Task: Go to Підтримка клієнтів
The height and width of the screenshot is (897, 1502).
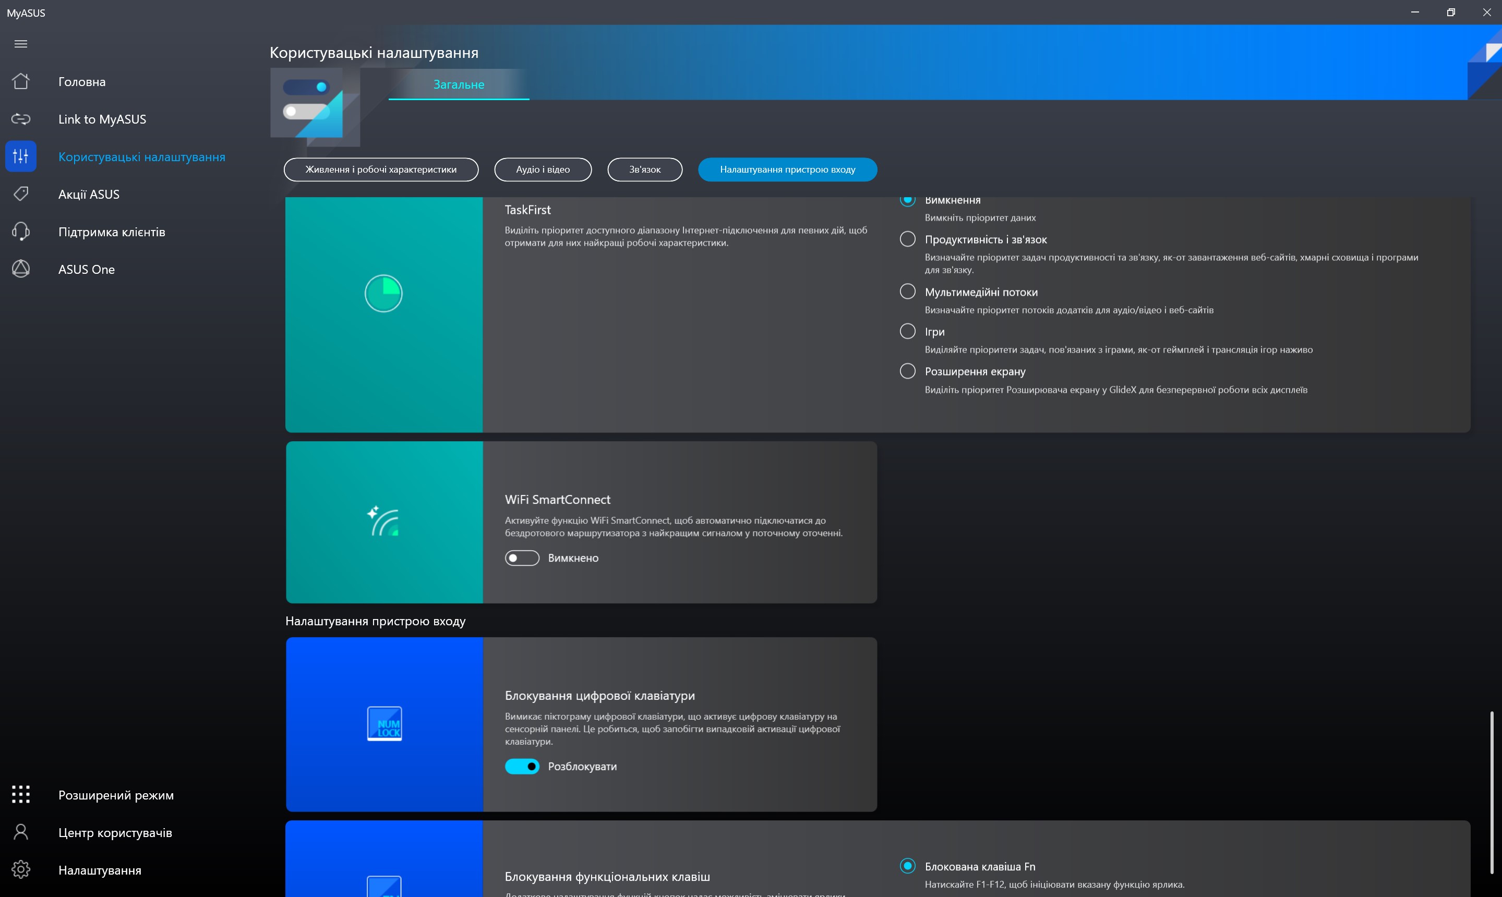Action: click(112, 232)
